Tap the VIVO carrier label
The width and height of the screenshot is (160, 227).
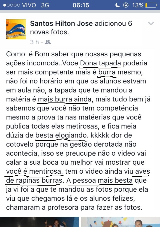point(29,5)
